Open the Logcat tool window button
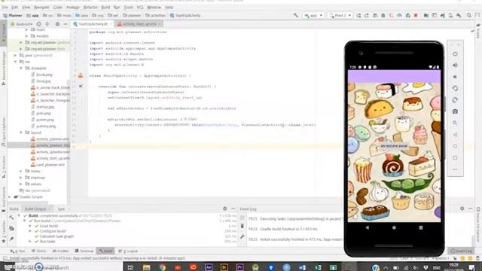The width and height of the screenshot is (482, 271). coord(128,251)
